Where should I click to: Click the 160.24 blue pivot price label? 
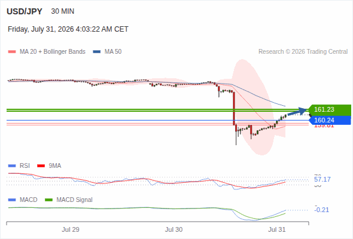[330, 120]
